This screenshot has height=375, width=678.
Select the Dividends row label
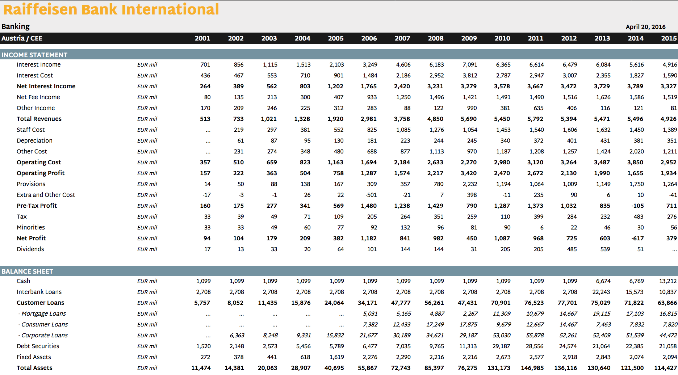pyautogui.click(x=30, y=249)
